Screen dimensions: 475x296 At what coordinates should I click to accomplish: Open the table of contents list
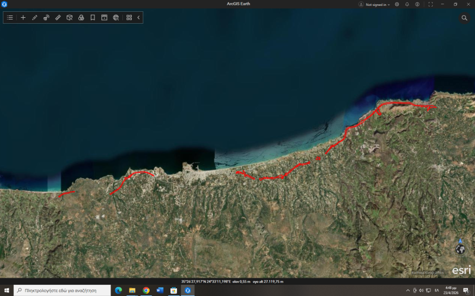(x=10, y=18)
